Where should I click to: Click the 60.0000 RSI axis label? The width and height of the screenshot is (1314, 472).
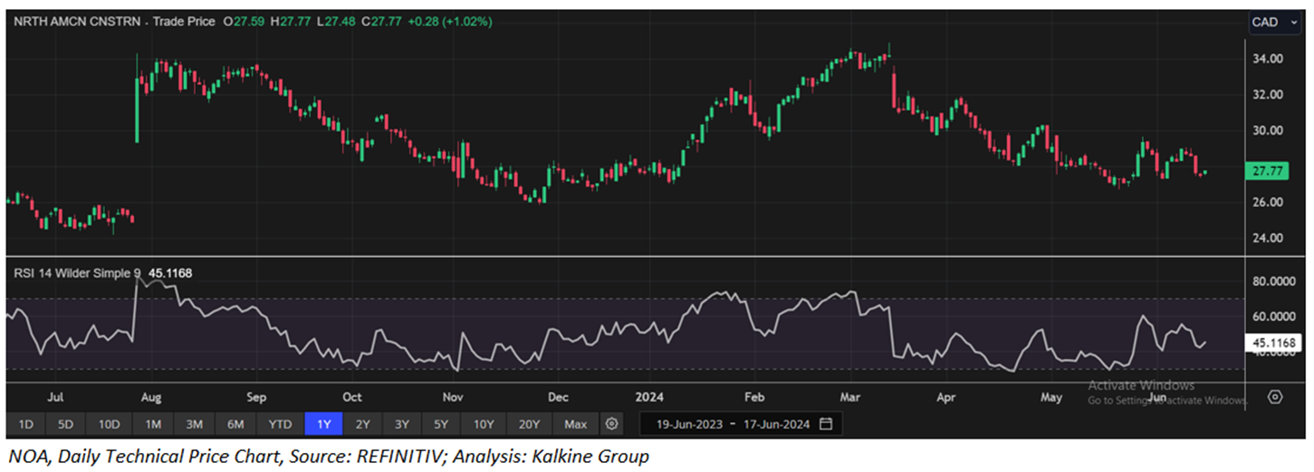pyautogui.click(x=1273, y=316)
